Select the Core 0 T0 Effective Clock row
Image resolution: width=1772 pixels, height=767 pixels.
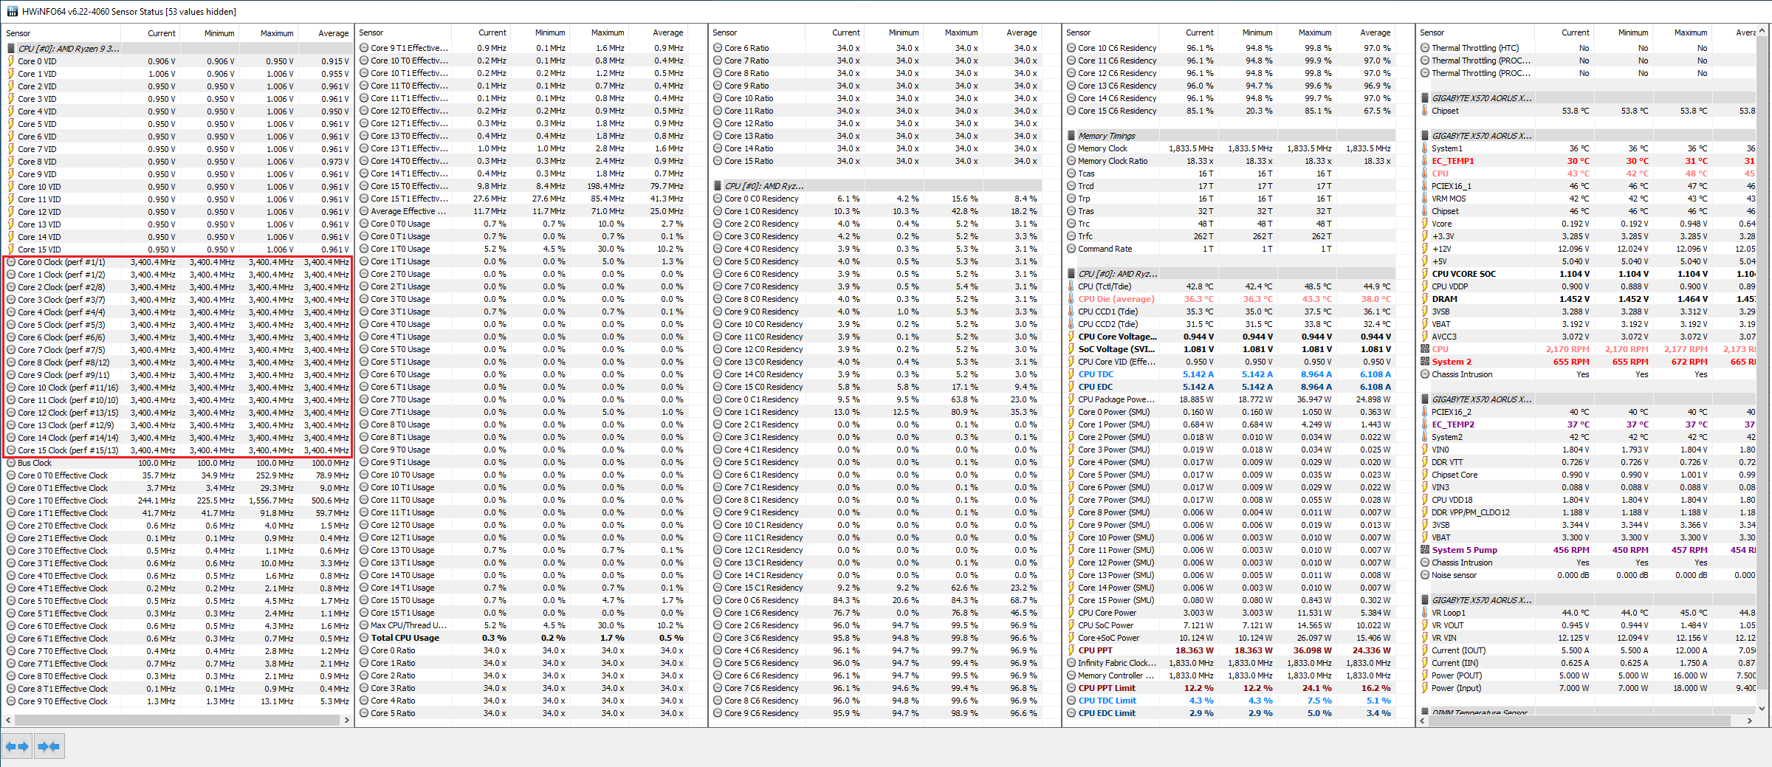[178, 475]
